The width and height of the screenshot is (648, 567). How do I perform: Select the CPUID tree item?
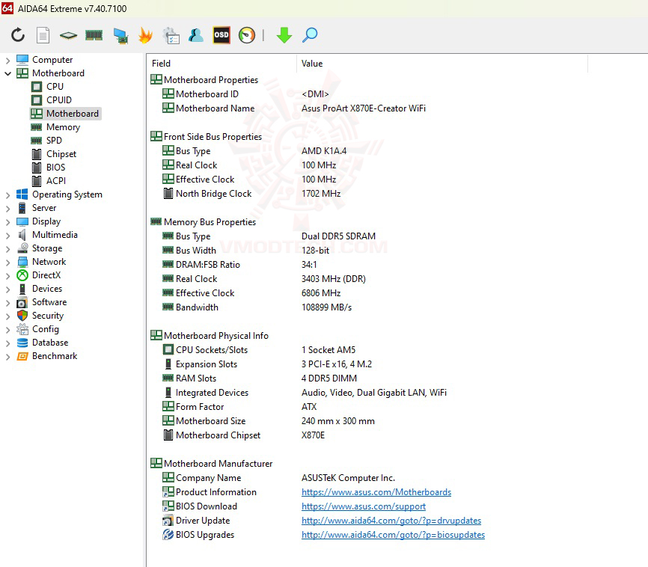[59, 100]
